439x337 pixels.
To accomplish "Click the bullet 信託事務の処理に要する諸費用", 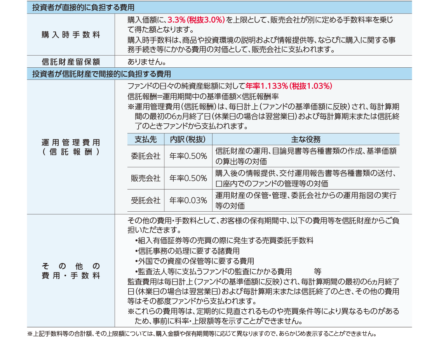I will tap(187, 251).
